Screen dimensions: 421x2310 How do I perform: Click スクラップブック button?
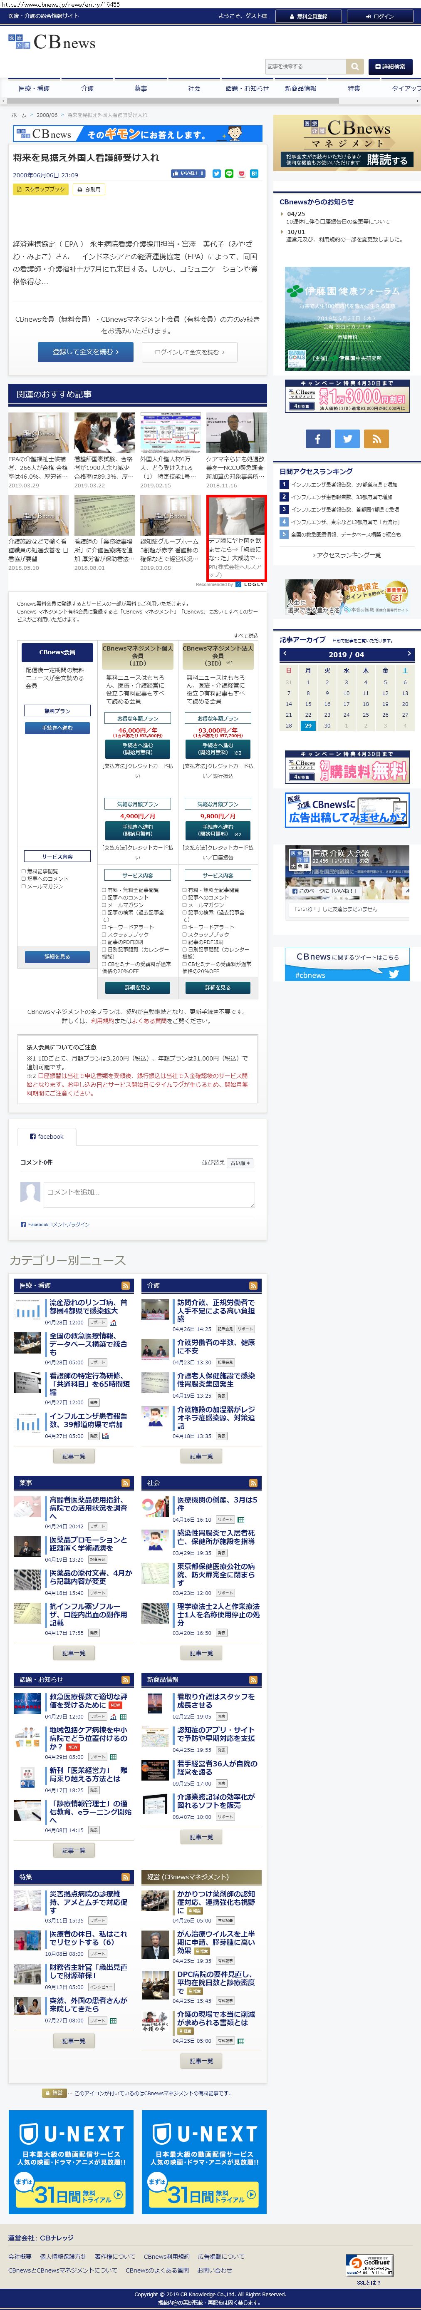41,189
